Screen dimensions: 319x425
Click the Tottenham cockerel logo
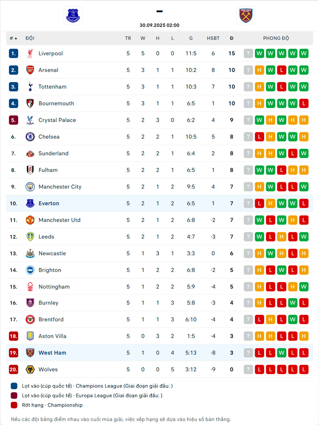coord(30,87)
